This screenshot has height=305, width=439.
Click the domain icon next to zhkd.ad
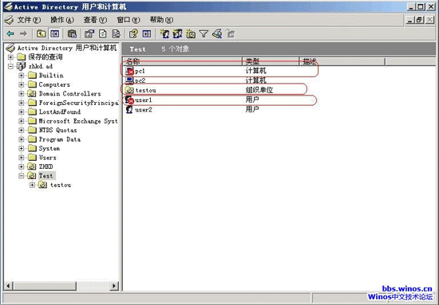click(22, 66)
